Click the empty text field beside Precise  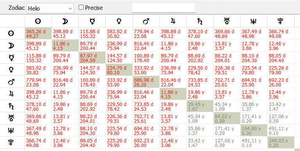[x=164, y=8]
